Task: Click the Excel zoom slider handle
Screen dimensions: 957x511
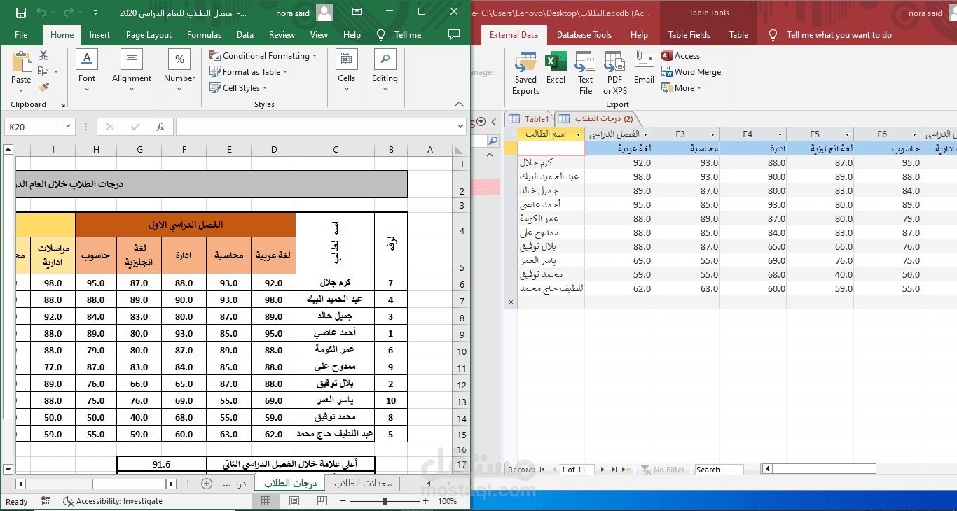Action: [x=386, y=501]
